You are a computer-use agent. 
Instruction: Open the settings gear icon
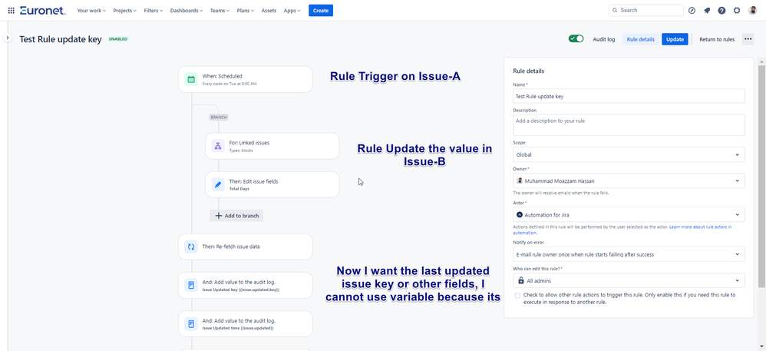click(x=737, y=10)
